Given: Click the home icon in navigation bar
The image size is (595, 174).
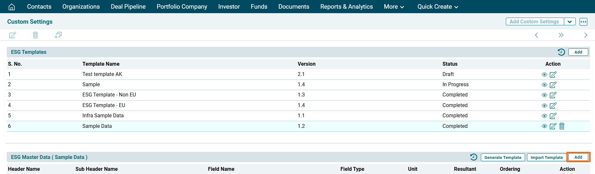Looking at the screenshot, I should tap(12, 7).
